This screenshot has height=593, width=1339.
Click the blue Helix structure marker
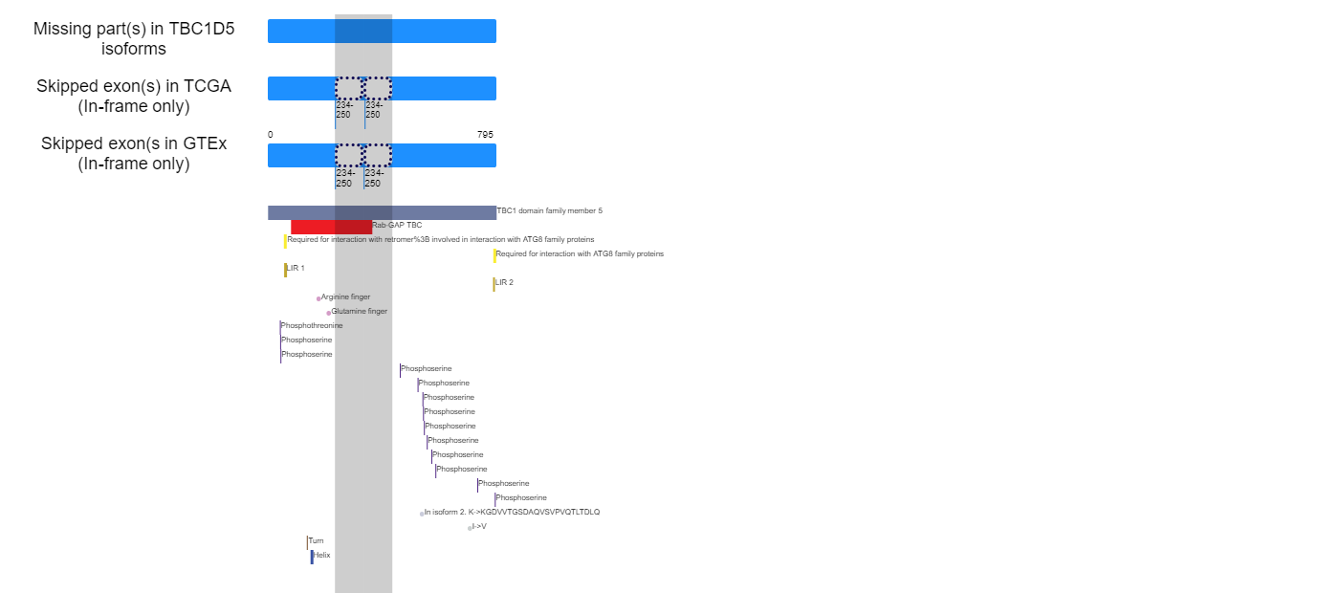tap(312, 557)
